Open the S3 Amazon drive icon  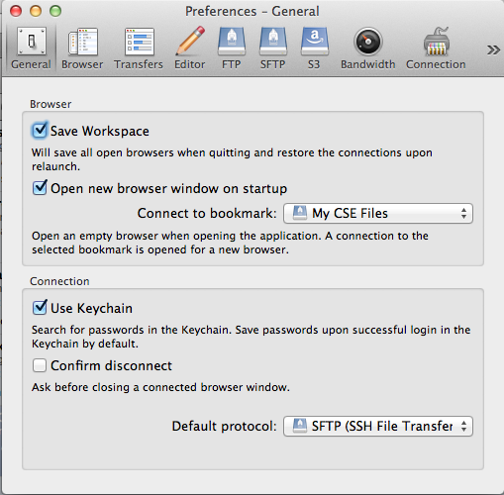point(315,42)
